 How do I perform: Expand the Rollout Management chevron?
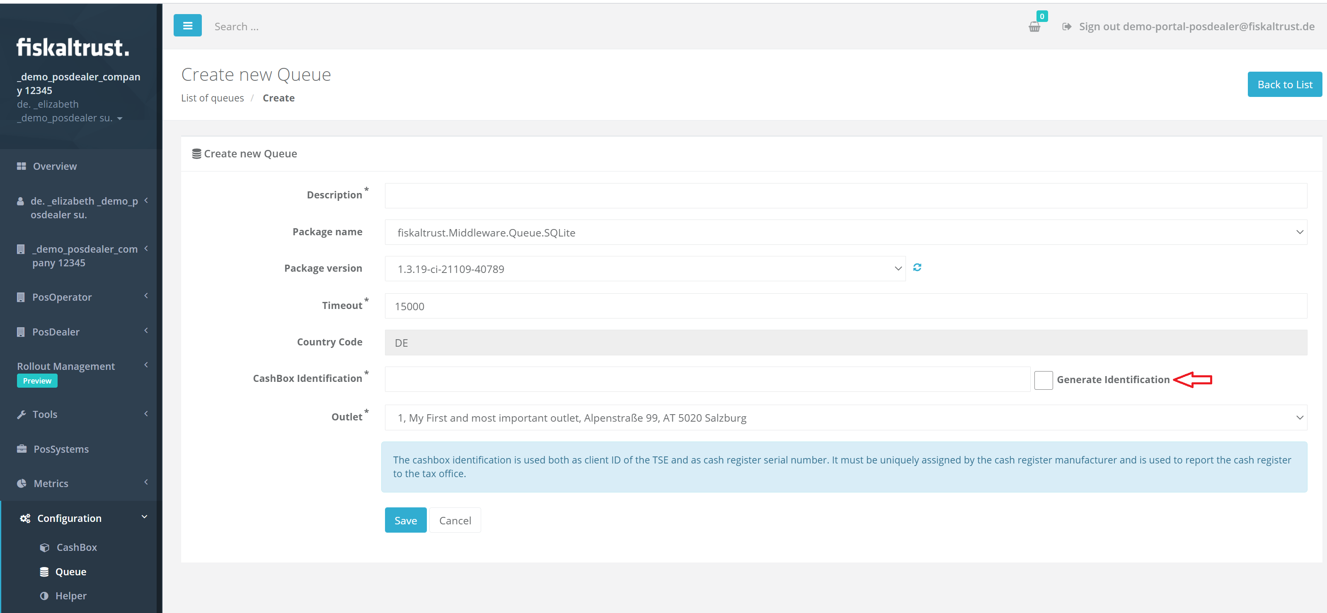coord(146,365)
